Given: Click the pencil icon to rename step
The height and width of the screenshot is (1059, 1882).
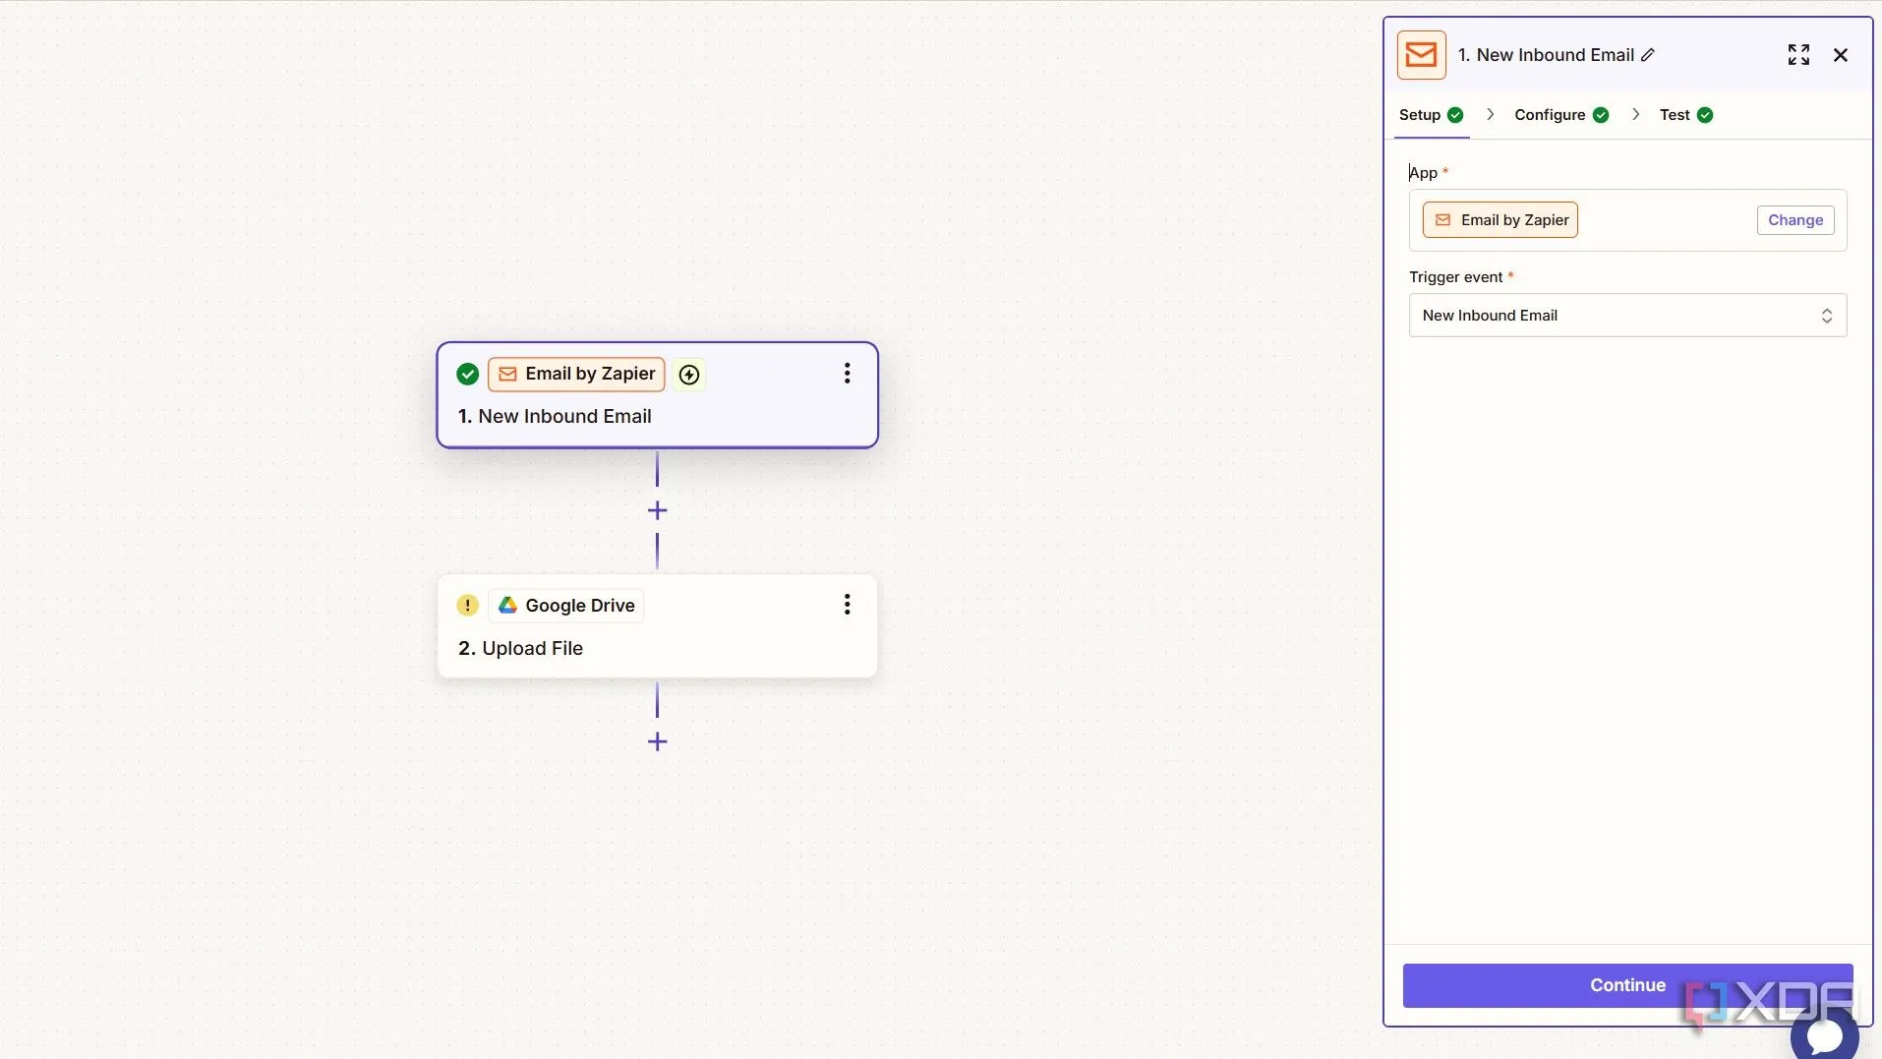Looking at the screenshot, I should point(1648,55).
